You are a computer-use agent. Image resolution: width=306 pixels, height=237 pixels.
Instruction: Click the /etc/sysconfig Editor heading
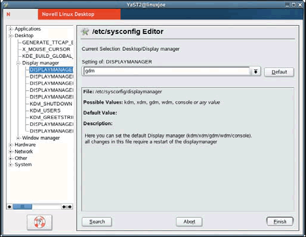tap(128, 32)
